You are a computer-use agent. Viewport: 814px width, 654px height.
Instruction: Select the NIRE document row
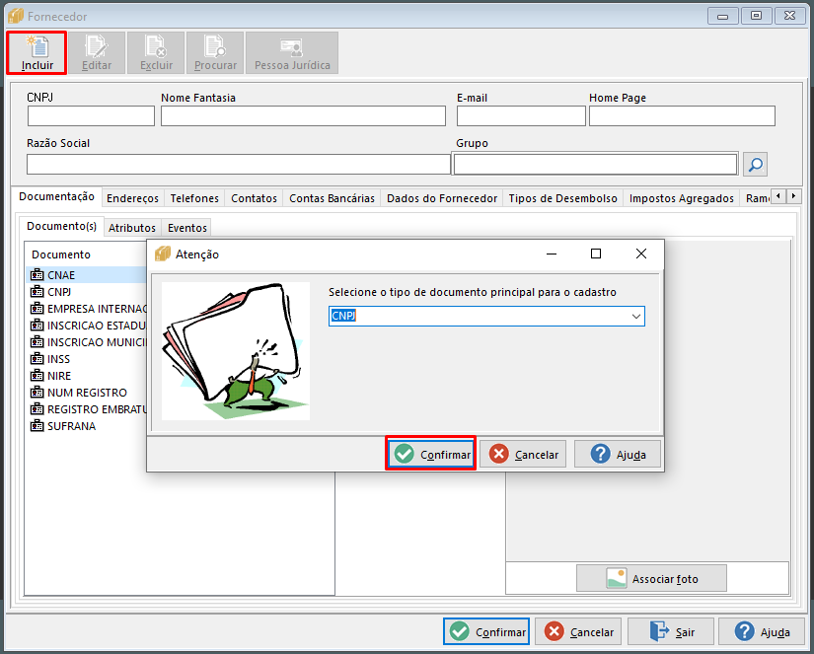(x=87, y=376)
